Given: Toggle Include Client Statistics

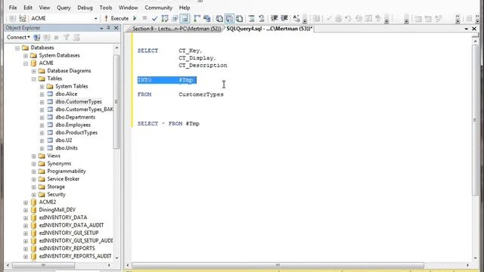Looking at the screenshot, I should 206,18.
